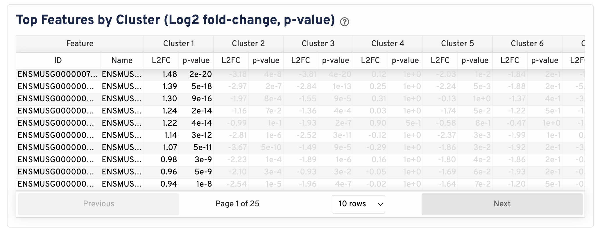Click the Cluster 4 group header
Screen dimensions: 602x231
[x=388, y=44]
